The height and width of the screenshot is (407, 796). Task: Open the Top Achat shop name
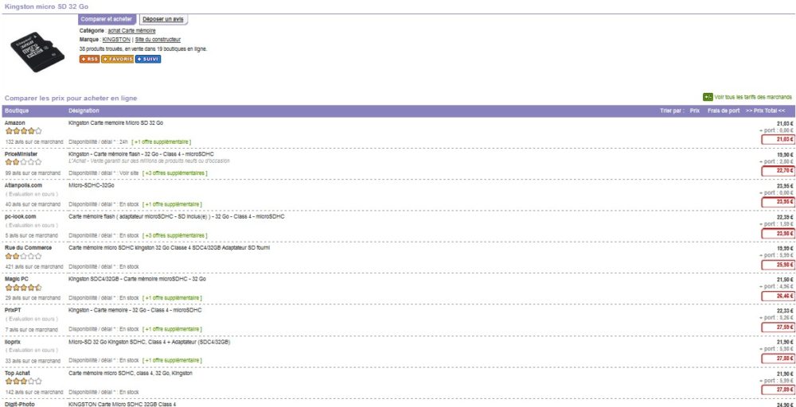click(18, 373)
